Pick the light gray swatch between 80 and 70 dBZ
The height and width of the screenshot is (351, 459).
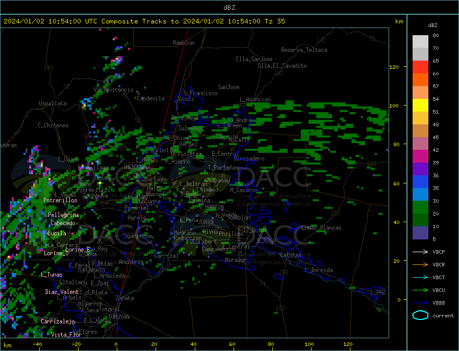pyautogui.click(x=420, y=42)
